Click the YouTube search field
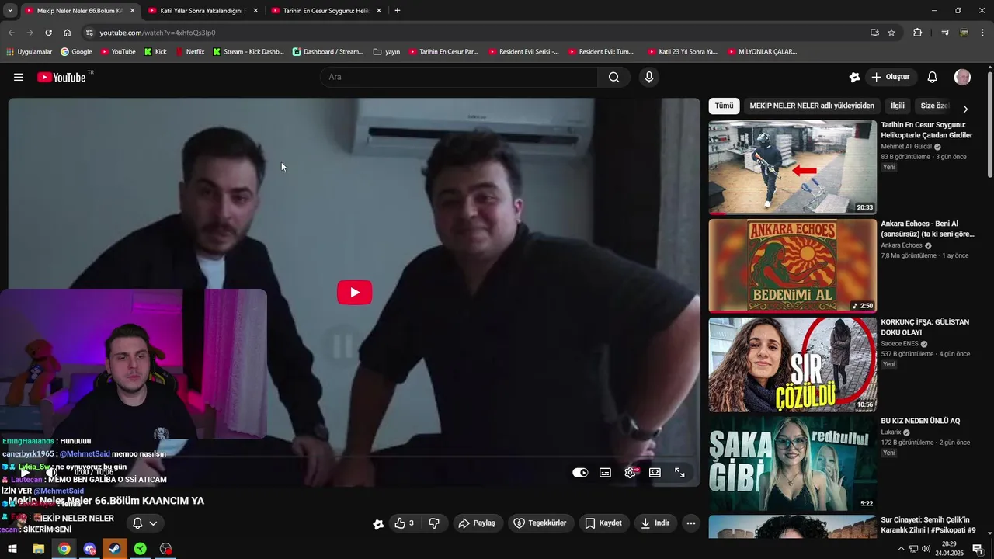This screenshot has height=559, width=994. point(459,77)
